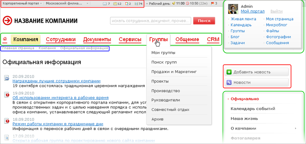Open the colorful circle counter showing 2
The image size is (306, 144).
[128, 3]
